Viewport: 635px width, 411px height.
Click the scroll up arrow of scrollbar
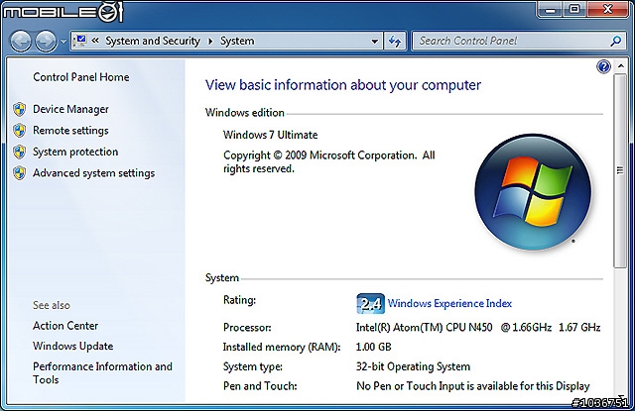[620, 66]
